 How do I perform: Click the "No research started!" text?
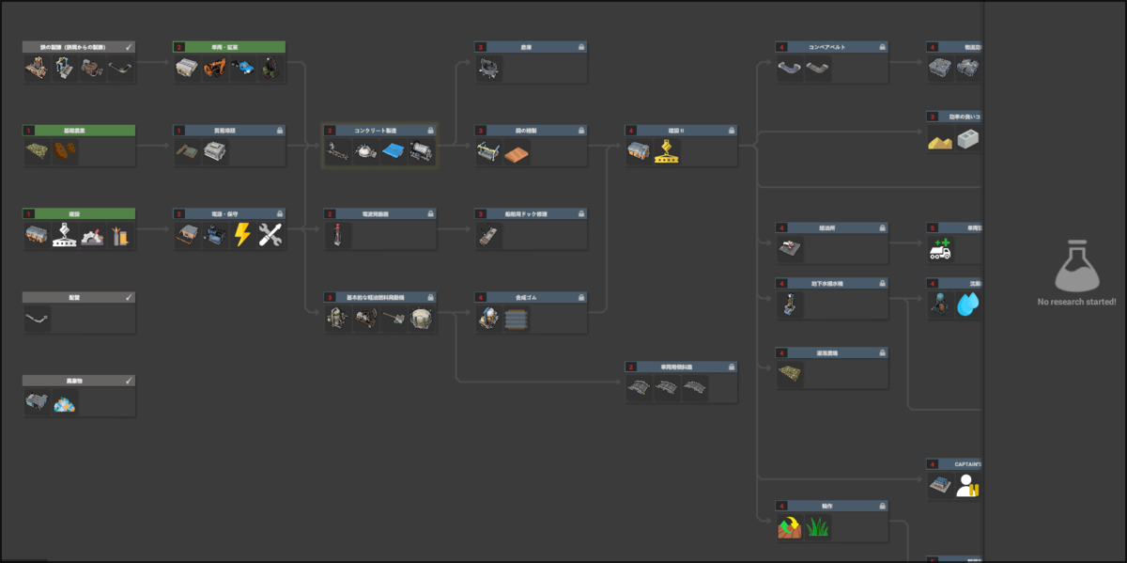point(1076,303)
